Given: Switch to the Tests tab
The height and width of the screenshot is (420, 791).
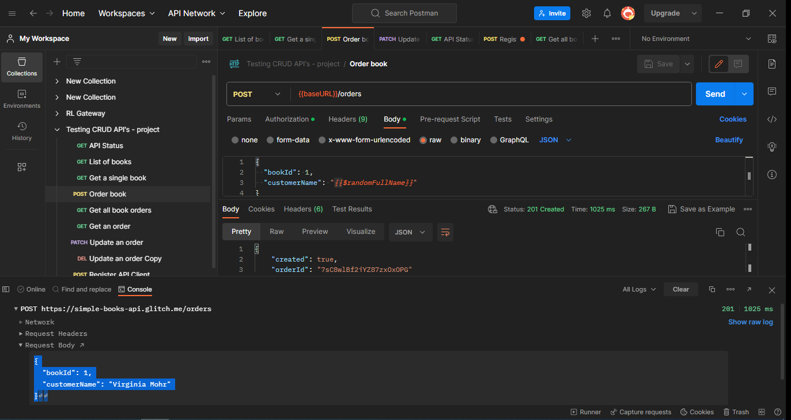Looking at the screenshot, I should 502,119.
